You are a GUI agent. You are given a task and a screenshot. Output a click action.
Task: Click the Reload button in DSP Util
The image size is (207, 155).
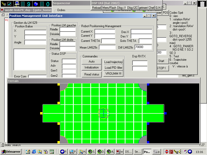coord(97,8)
